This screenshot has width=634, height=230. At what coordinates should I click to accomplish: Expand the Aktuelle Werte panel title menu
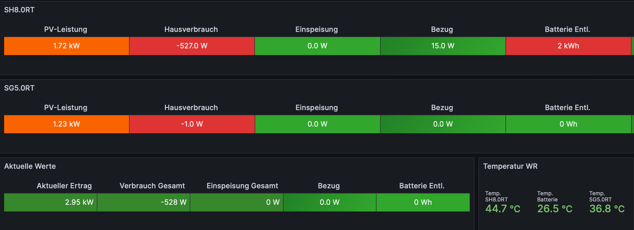click(30, 166)
